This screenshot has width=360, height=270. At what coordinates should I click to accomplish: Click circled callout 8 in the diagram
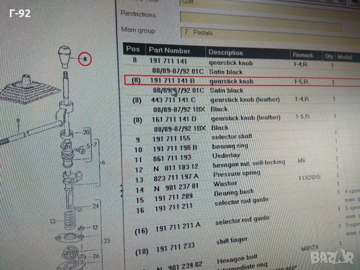click(84, 59)
